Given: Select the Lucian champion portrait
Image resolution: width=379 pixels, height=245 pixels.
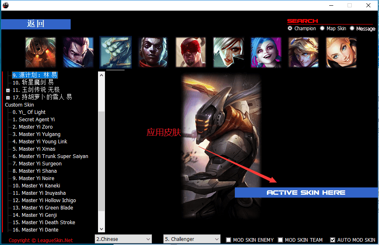Looking at the screenshot, I should tap(153, 52).
